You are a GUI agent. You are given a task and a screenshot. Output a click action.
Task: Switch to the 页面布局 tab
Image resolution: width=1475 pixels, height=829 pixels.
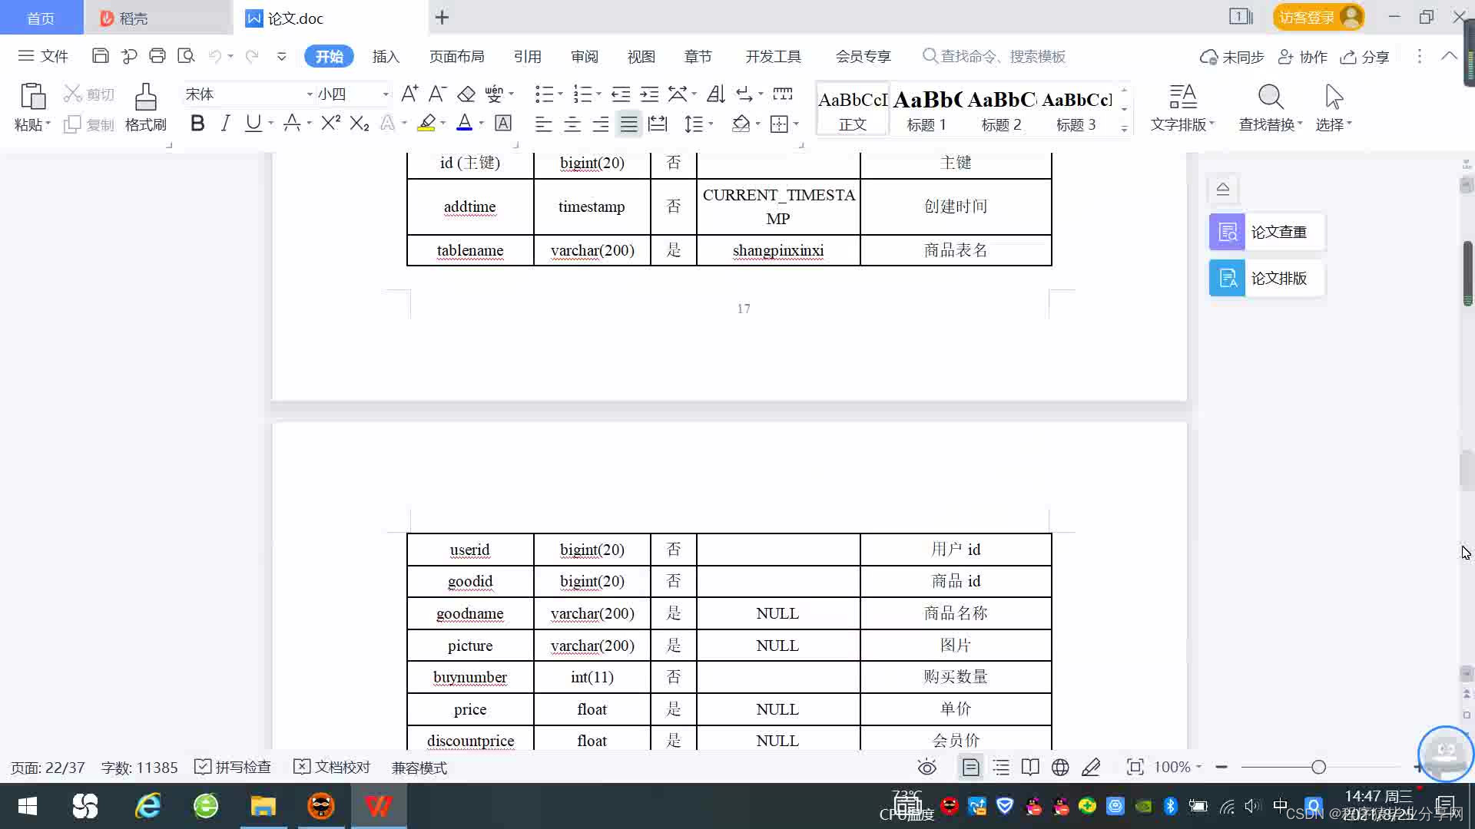pos(456,56)
